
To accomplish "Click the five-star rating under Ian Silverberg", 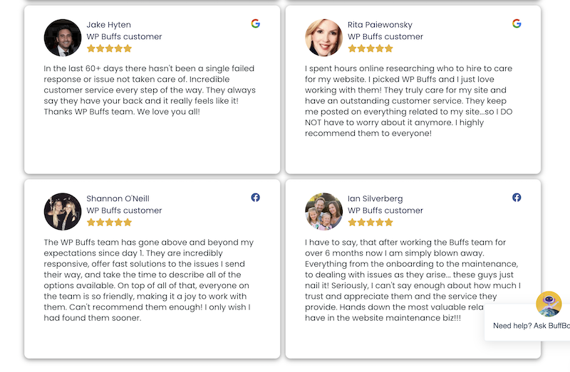I will [370, 223].
